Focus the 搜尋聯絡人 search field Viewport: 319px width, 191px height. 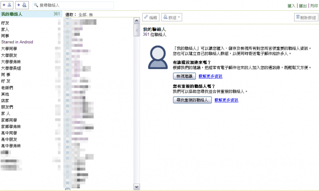(73, 5)
